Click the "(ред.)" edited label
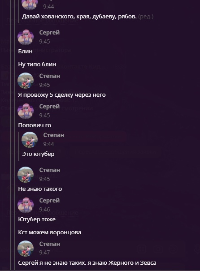Viewport: 200px width, 271px height. (146, 17)
